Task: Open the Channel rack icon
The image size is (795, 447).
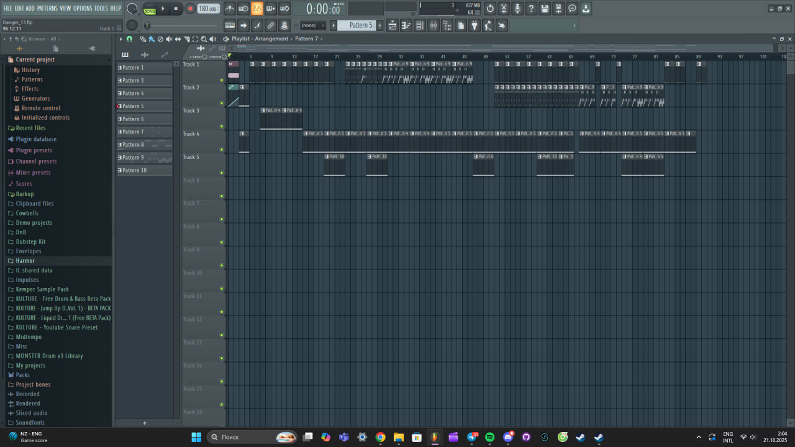Action: pos(420,25)
